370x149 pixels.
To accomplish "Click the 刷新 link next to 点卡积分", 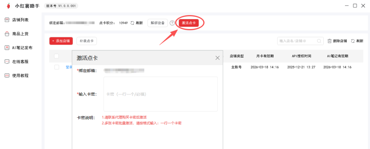I will point(137,23).
